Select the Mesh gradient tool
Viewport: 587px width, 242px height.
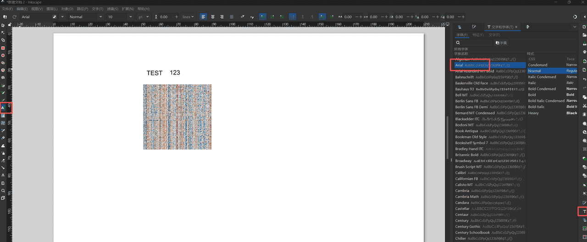(x=3, y=123)
